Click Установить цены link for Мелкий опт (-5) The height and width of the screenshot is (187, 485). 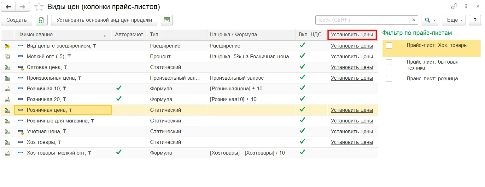(x=352, y=57)
